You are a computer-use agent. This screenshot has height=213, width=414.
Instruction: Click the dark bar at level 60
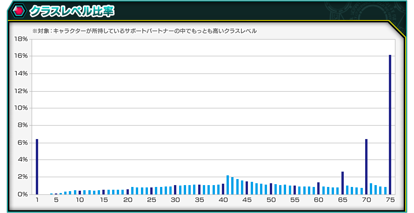(319, 188)
